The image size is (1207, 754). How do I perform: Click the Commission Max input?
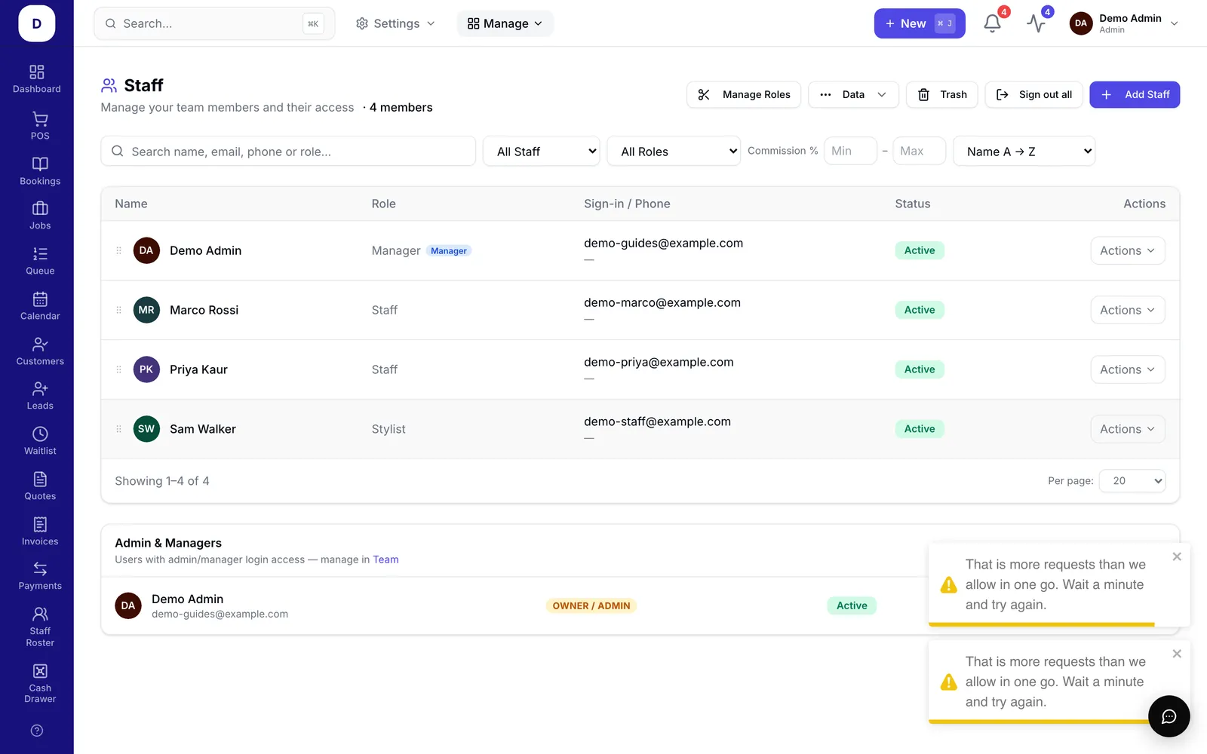tap(919, 151)
